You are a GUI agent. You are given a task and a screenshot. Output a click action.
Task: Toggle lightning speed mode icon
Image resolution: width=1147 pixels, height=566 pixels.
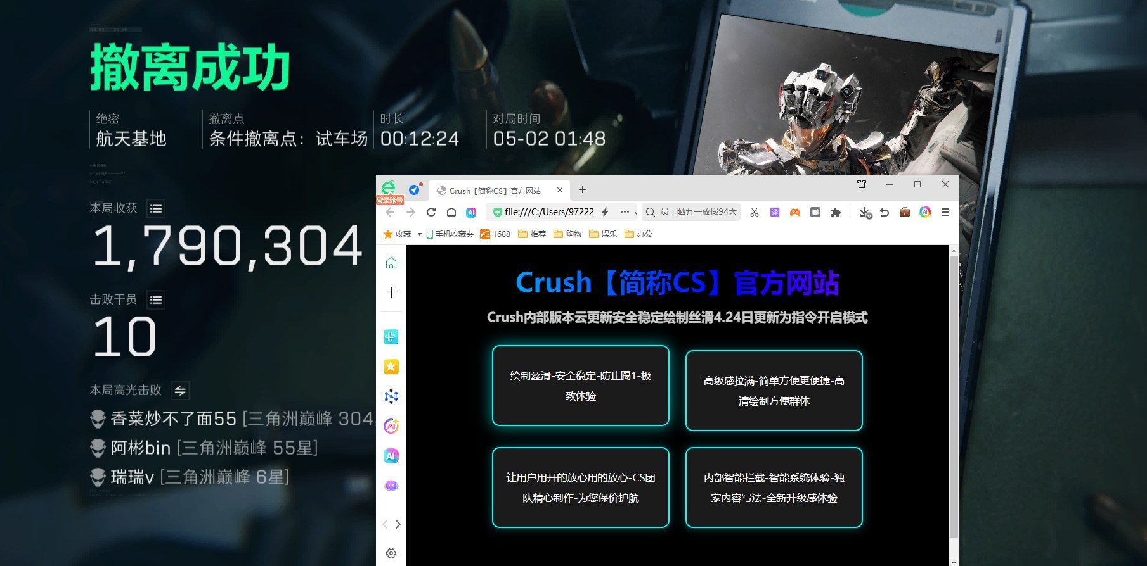click(606, 212)
